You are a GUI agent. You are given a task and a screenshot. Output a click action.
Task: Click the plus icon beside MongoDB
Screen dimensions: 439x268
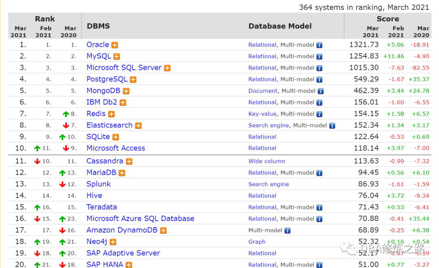(x=126, y=91)
